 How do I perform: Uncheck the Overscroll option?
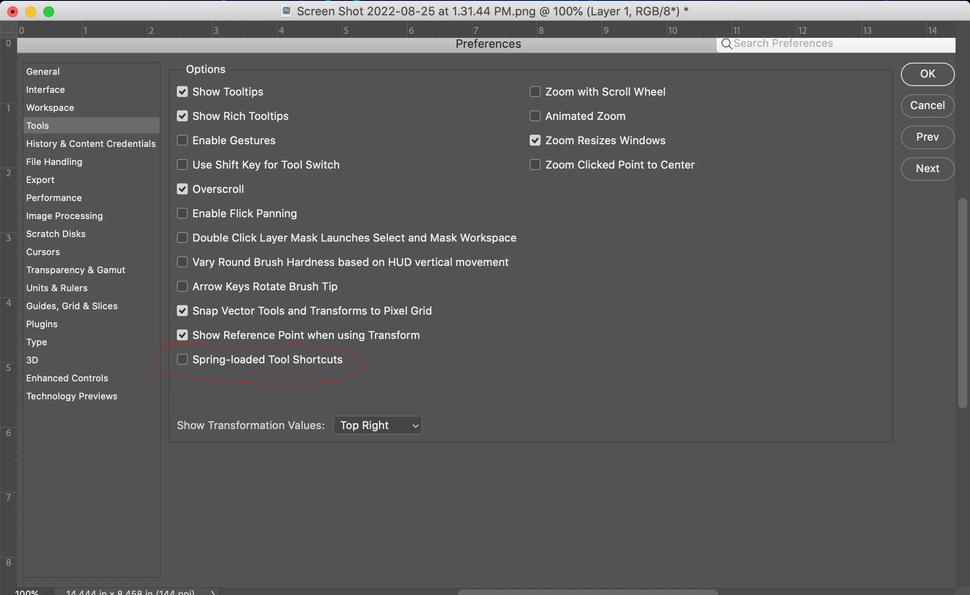point(182,189)
